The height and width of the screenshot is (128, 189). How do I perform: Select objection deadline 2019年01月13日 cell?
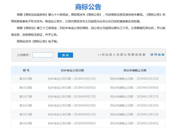[134, 79]
